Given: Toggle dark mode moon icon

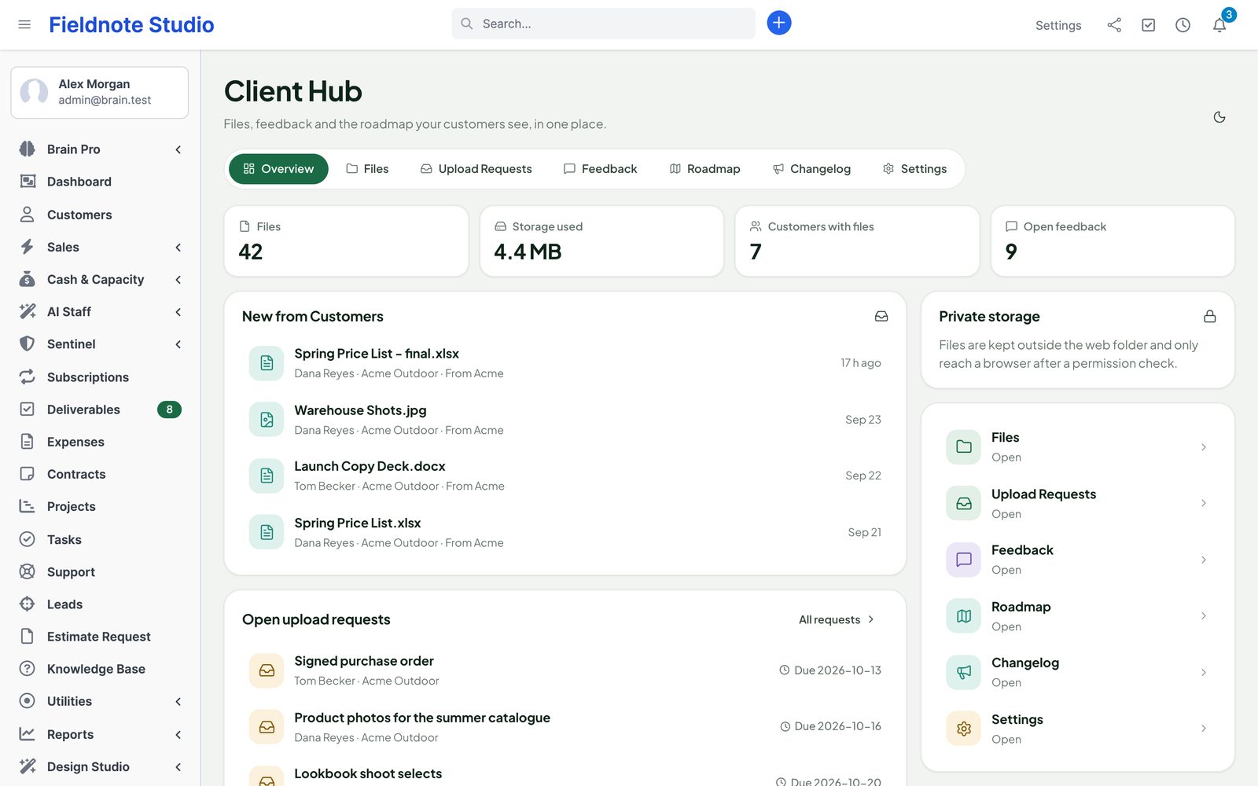Looking at the screenshot, I should 1219,117.
